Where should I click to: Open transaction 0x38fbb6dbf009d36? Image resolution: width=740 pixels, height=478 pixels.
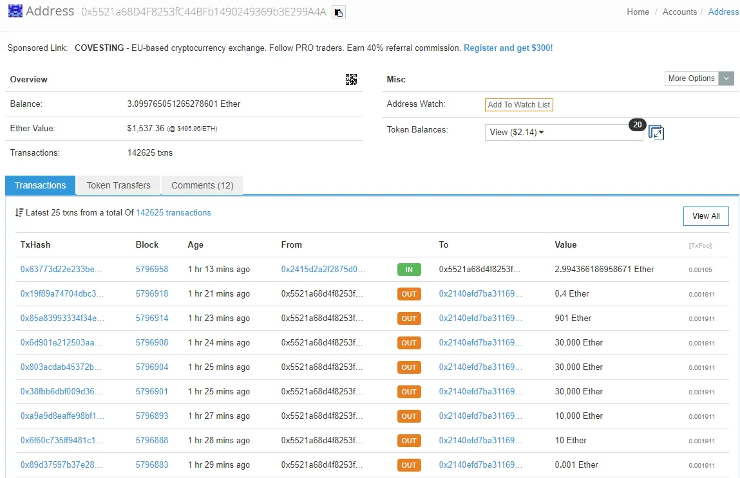tap(61, 392)
